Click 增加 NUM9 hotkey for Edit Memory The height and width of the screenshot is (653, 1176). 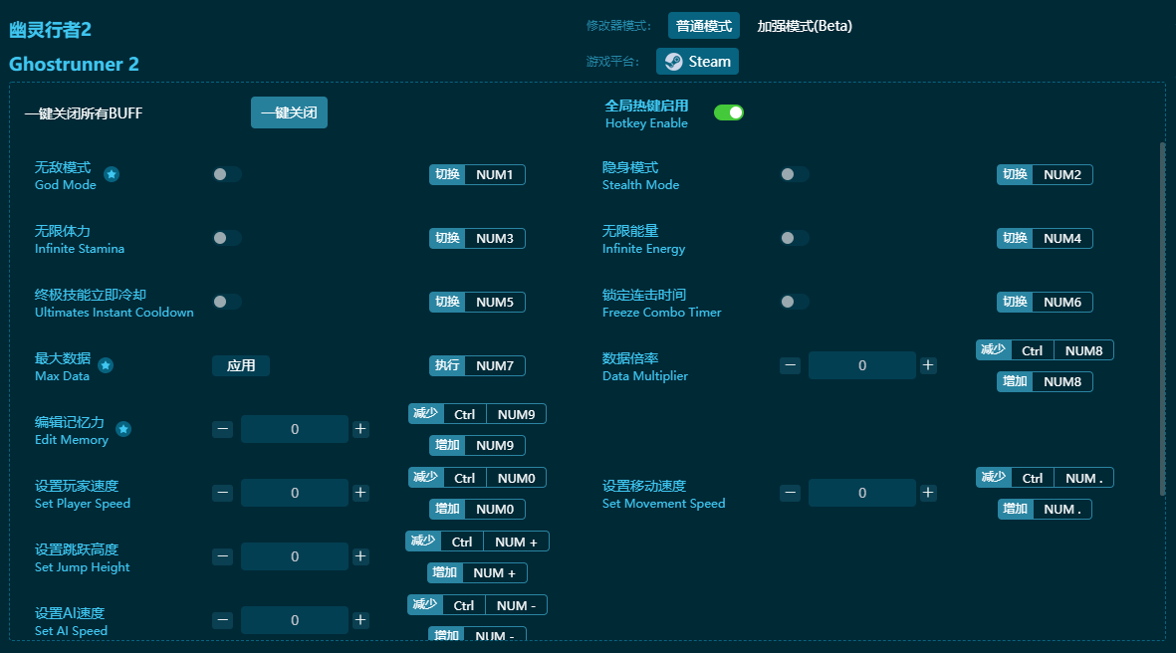[477, 445]
